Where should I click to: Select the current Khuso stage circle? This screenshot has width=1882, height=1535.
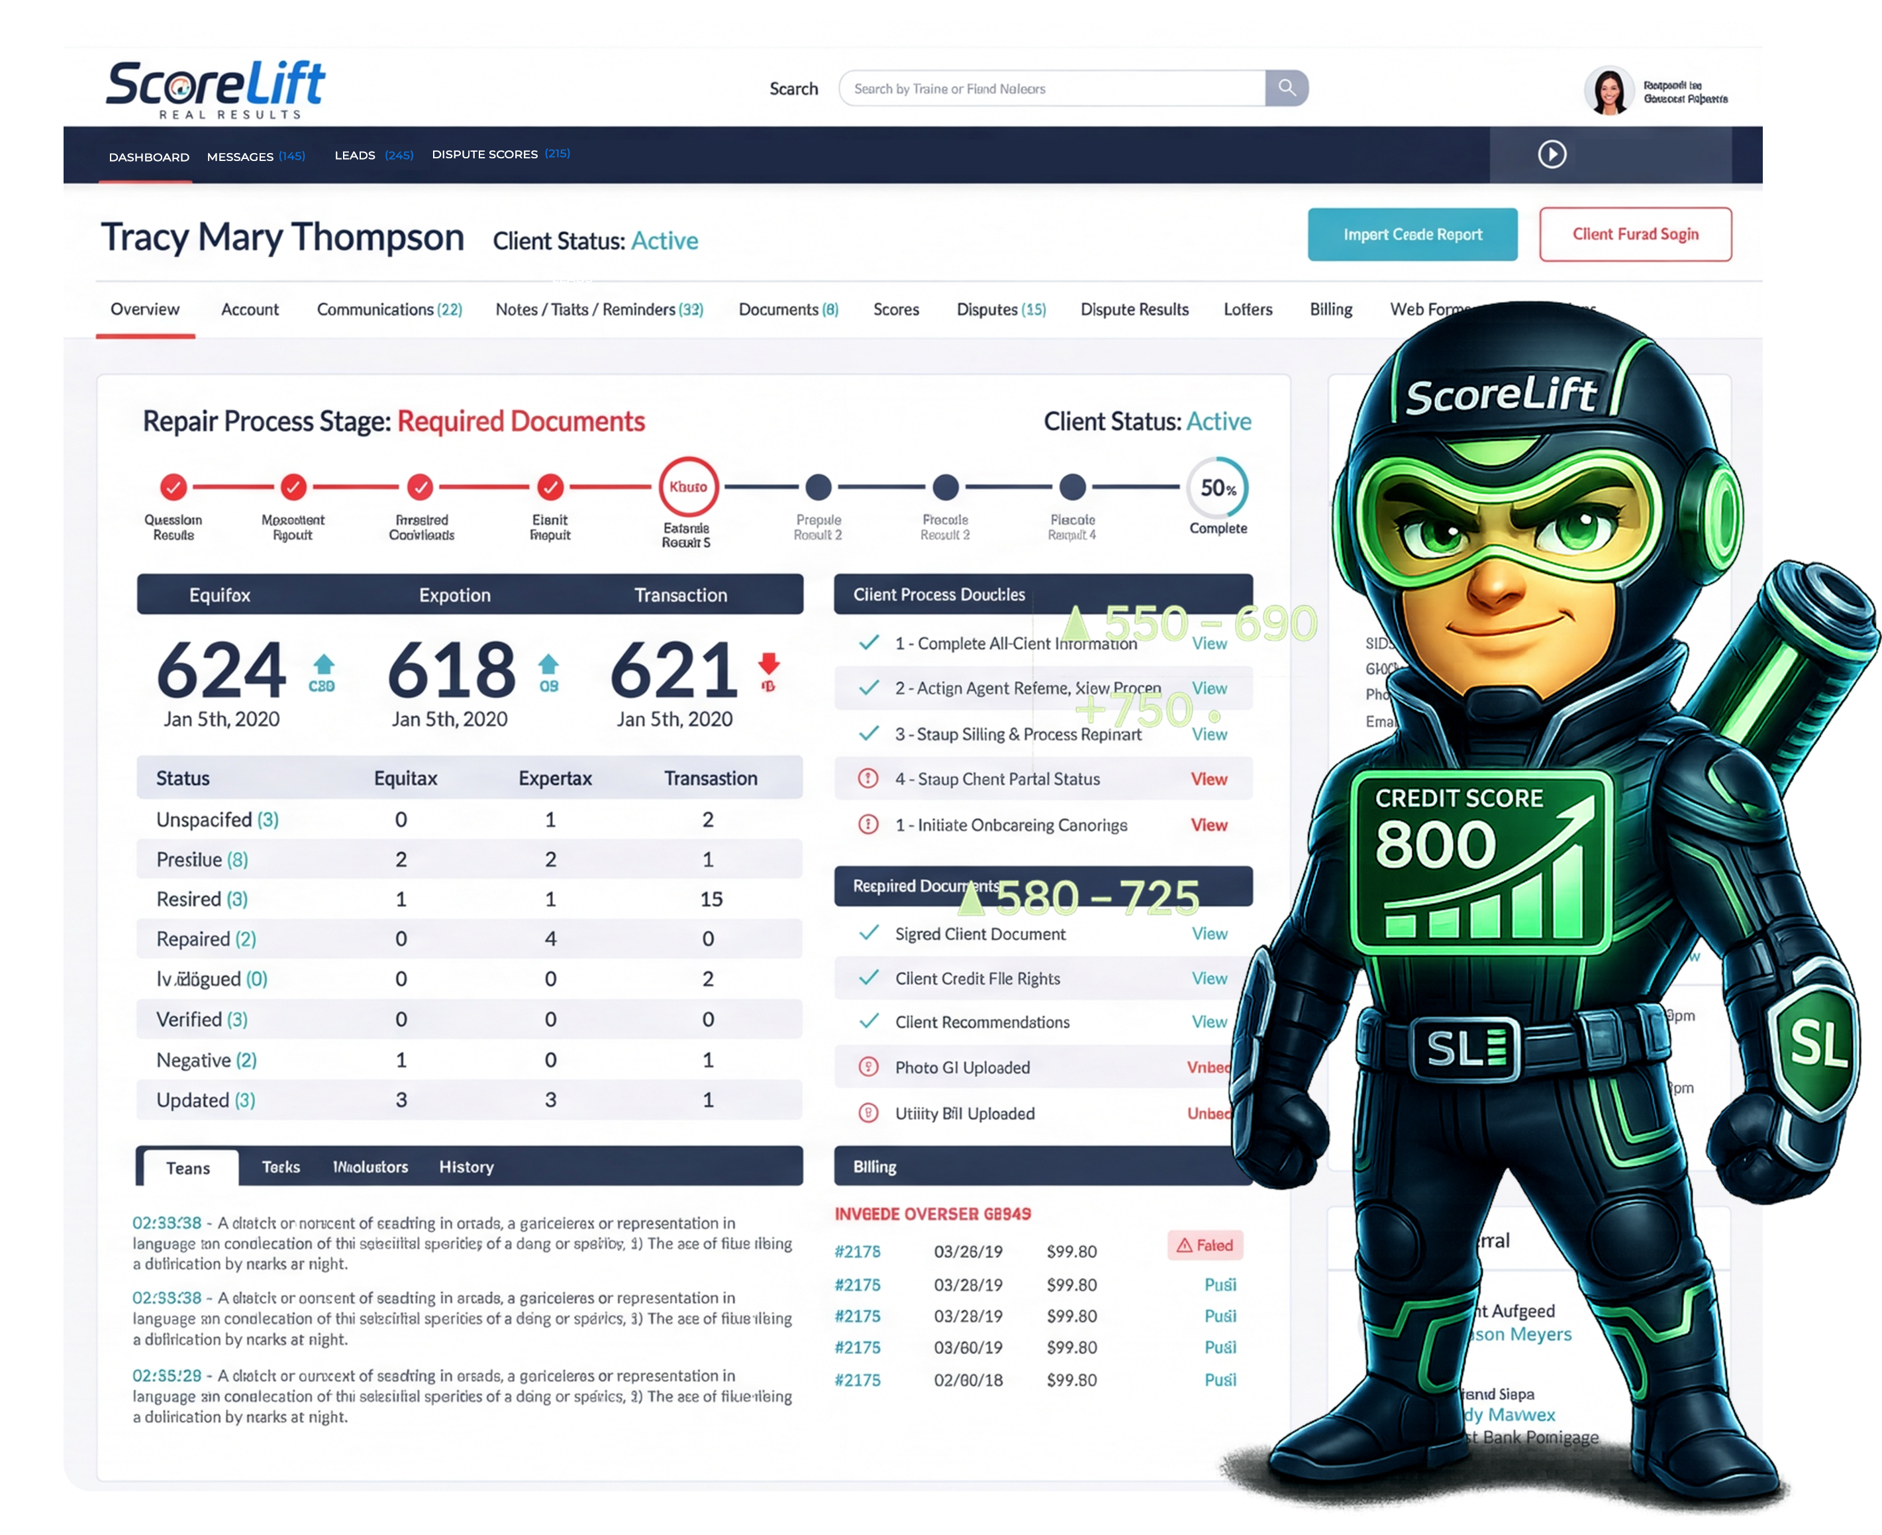[688, 486]
